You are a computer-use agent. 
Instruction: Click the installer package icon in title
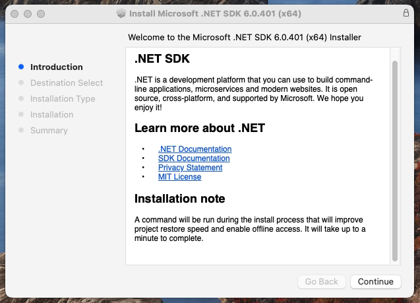tap(121, 13)
